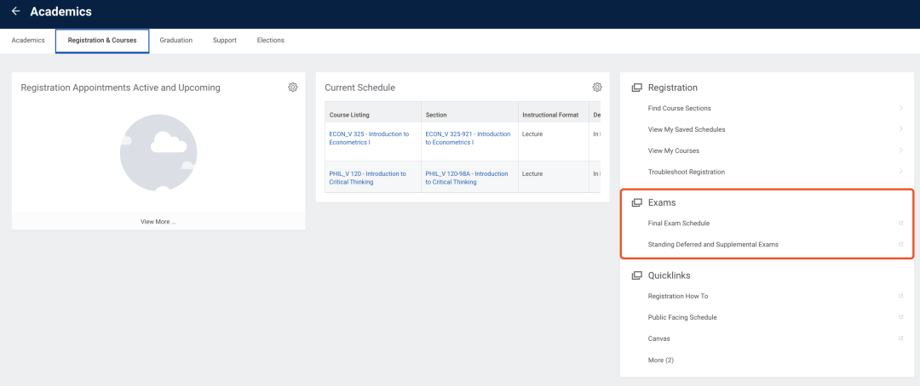The height and width of the screenshot is (386, 920).
Task: Switch to the Graduation tab
Action: (x=175, y=40)
